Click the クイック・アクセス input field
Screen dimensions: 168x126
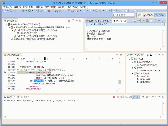pos(123,15)
